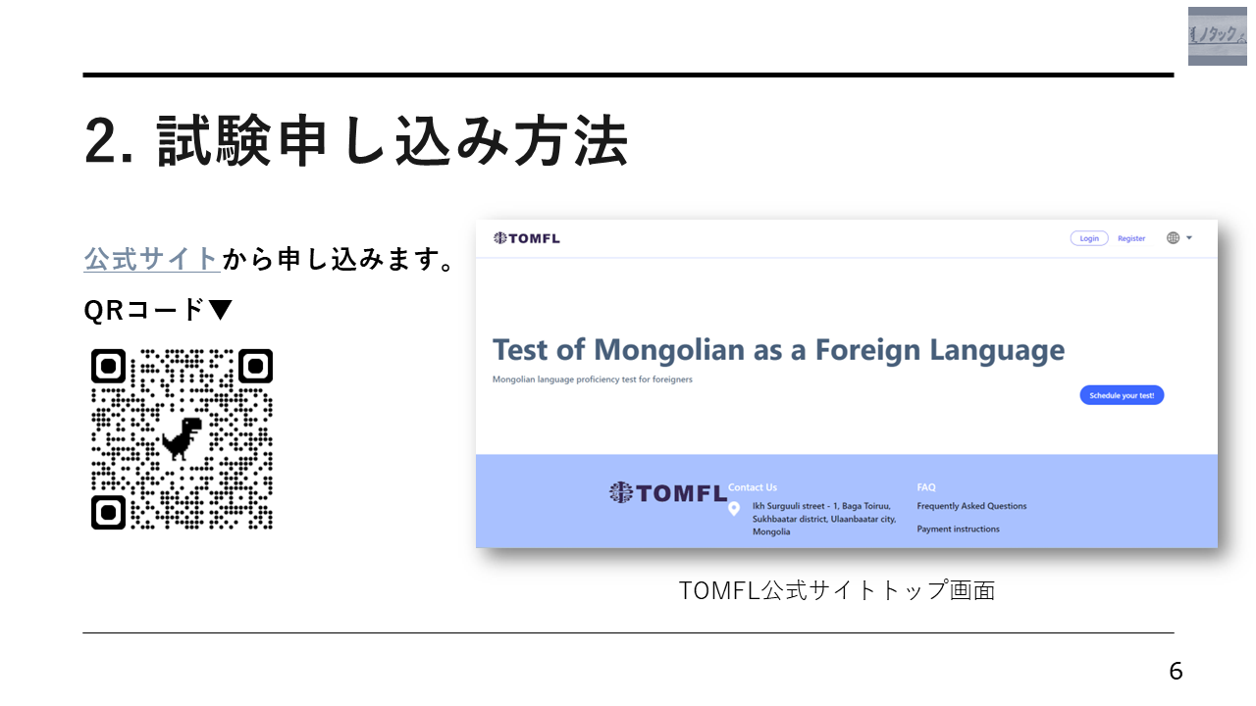Click the Login button in site header
The height and width of the screenshot is (706, 1256).
(x=1089, y=238)
